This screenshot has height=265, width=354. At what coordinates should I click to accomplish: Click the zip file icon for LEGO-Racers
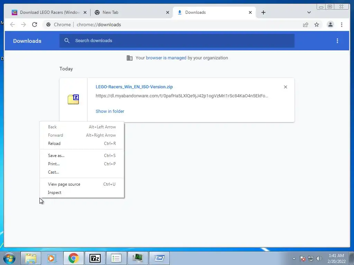(73, 99)
